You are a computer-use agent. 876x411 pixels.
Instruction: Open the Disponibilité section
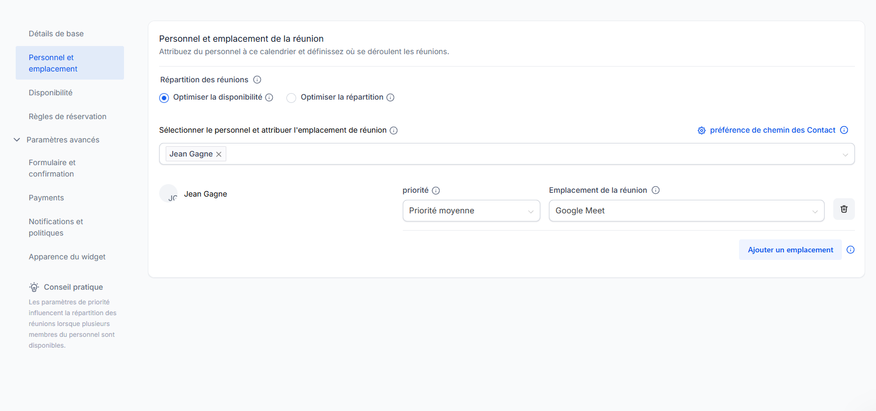coord(50,93)
